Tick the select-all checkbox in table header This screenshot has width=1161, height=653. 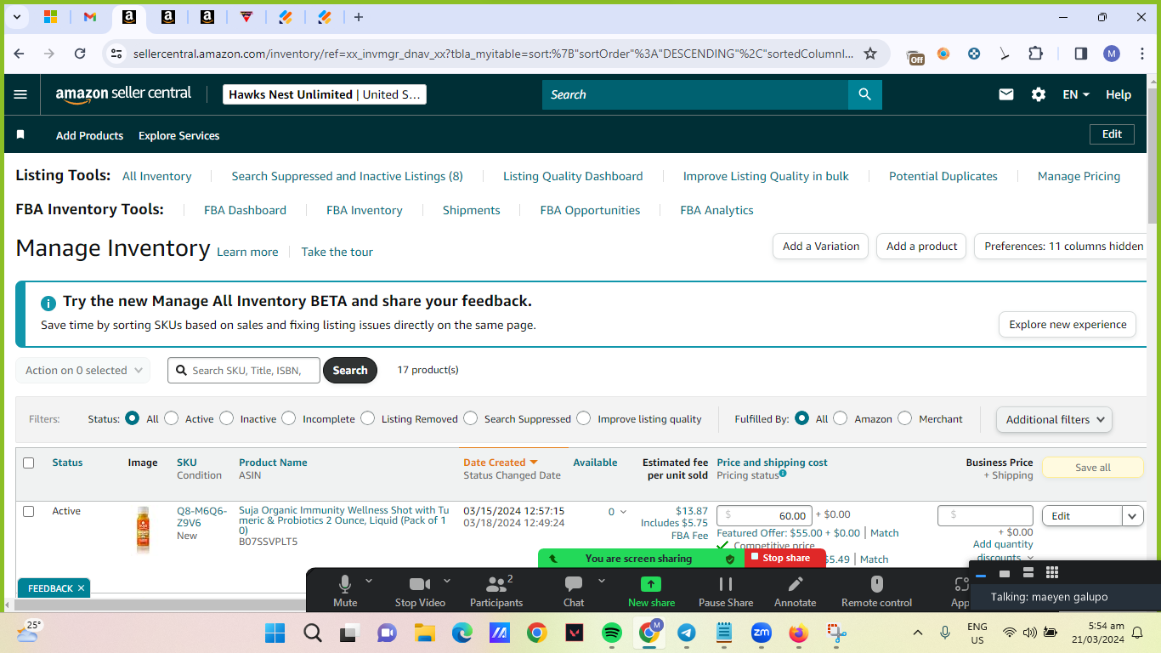coord(29,463)
